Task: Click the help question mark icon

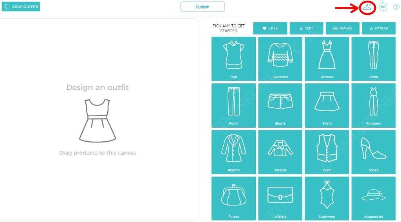Action: pos(396,7)
